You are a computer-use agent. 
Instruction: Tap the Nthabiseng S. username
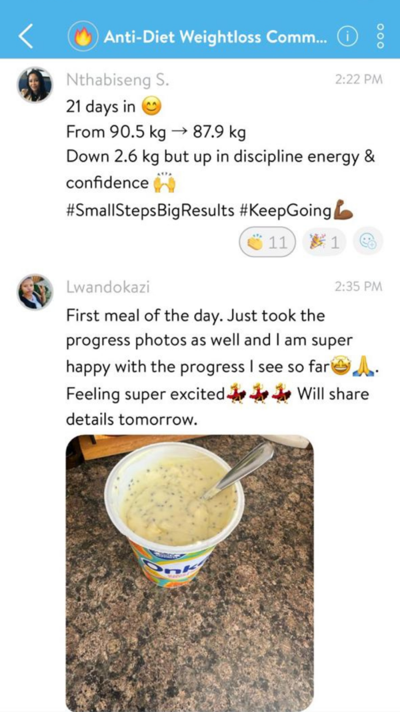[x=117, y=80]
